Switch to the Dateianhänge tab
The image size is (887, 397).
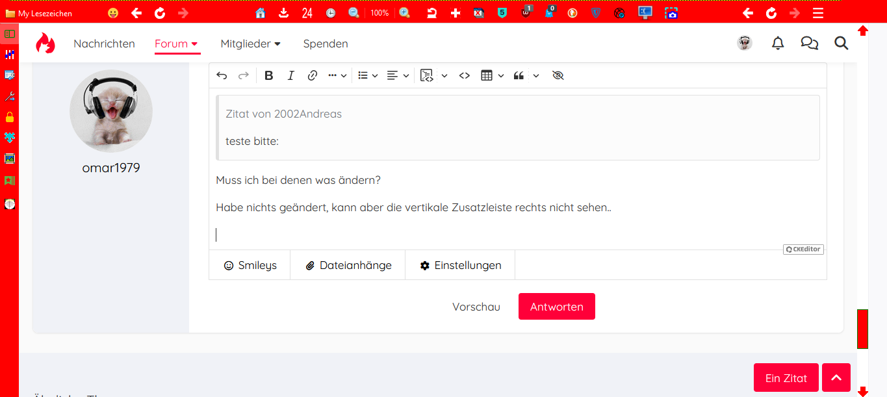click(348, 265)
